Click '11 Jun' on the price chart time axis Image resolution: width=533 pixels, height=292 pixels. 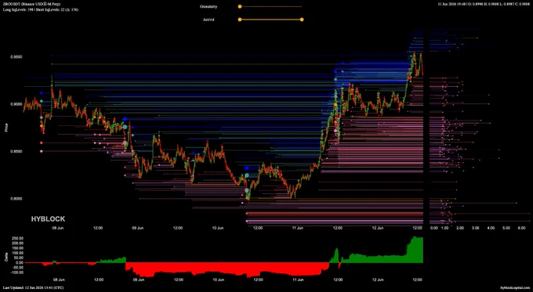298,228
